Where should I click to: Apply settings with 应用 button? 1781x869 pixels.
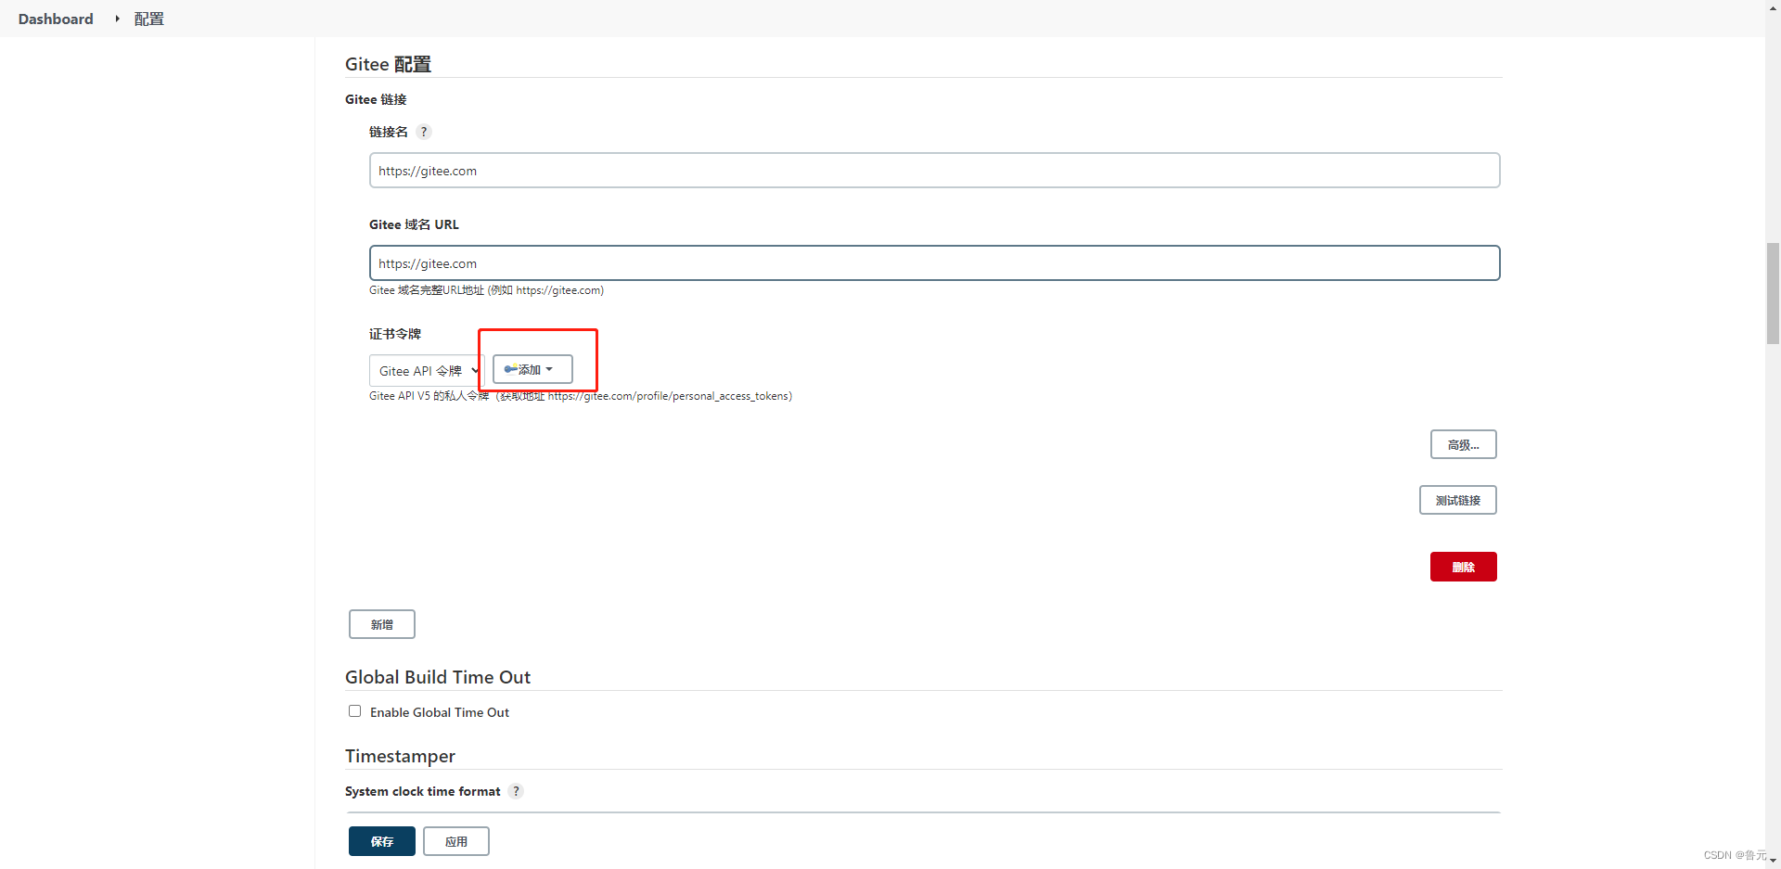(x=455, y=841)
